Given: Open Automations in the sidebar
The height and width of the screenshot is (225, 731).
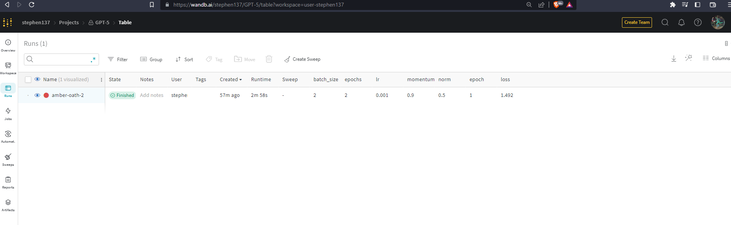Looking at the screenshot, I should [x=8, y=137].
